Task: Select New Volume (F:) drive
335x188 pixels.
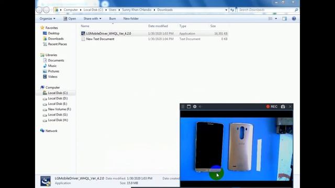Action: [x=59, y=109]
